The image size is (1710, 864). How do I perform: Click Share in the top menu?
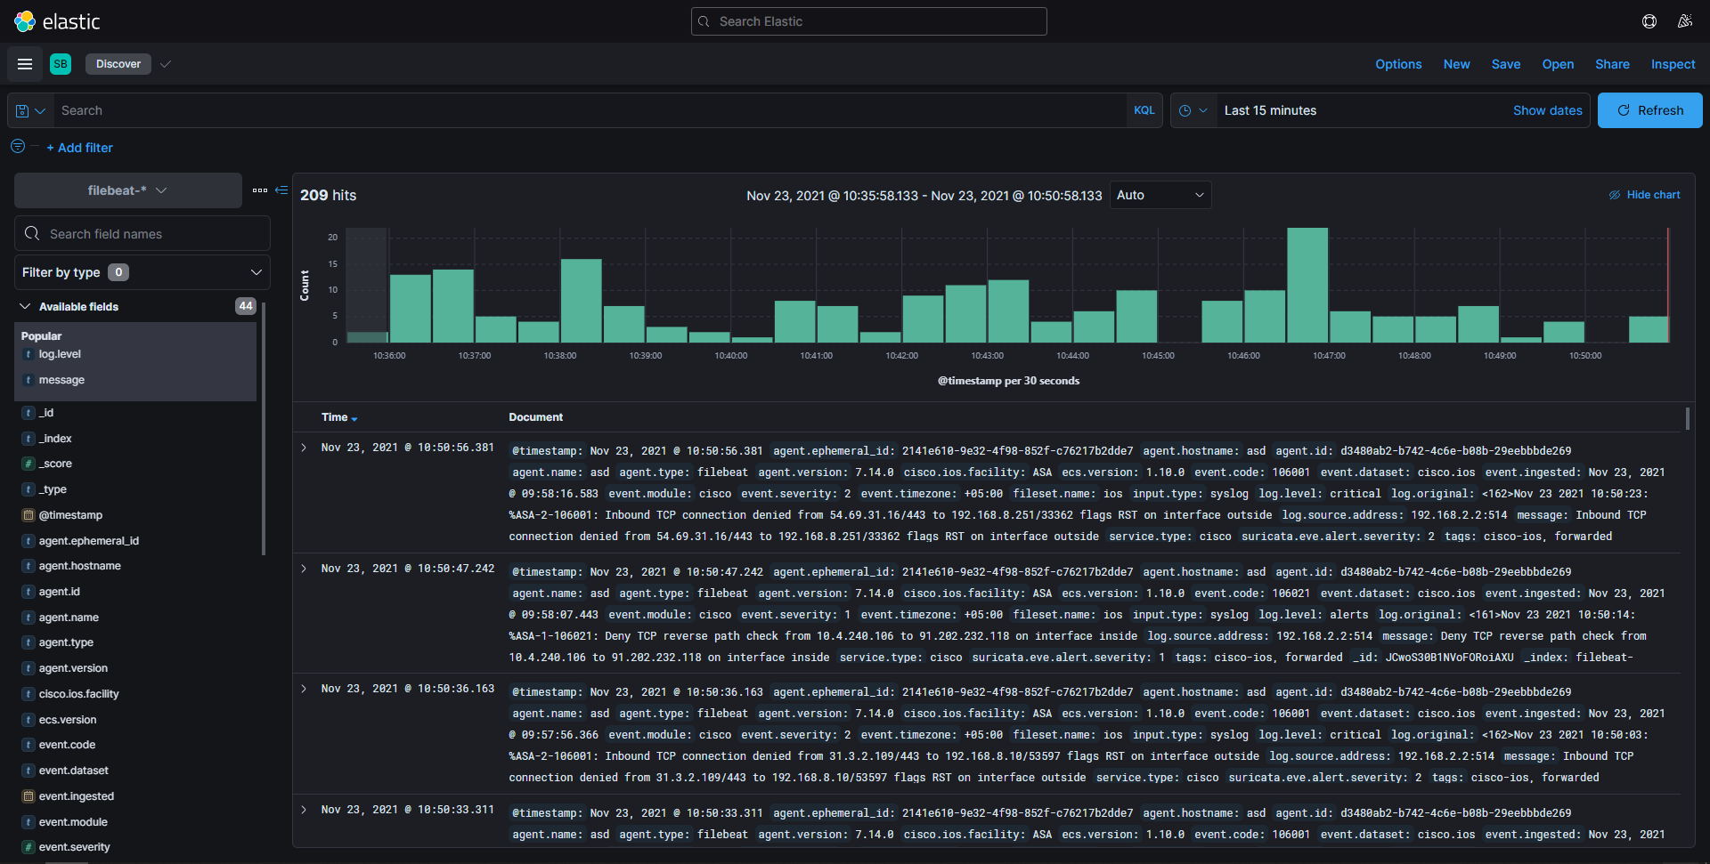tap(1612, 64)
